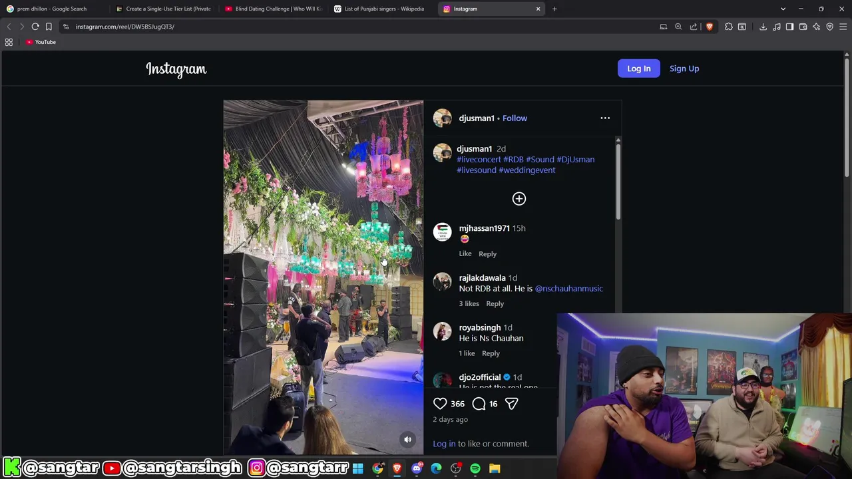This screenshot has width=852, height=479.
Task: Like the reel with the heart icon
Action: [440, 404]
